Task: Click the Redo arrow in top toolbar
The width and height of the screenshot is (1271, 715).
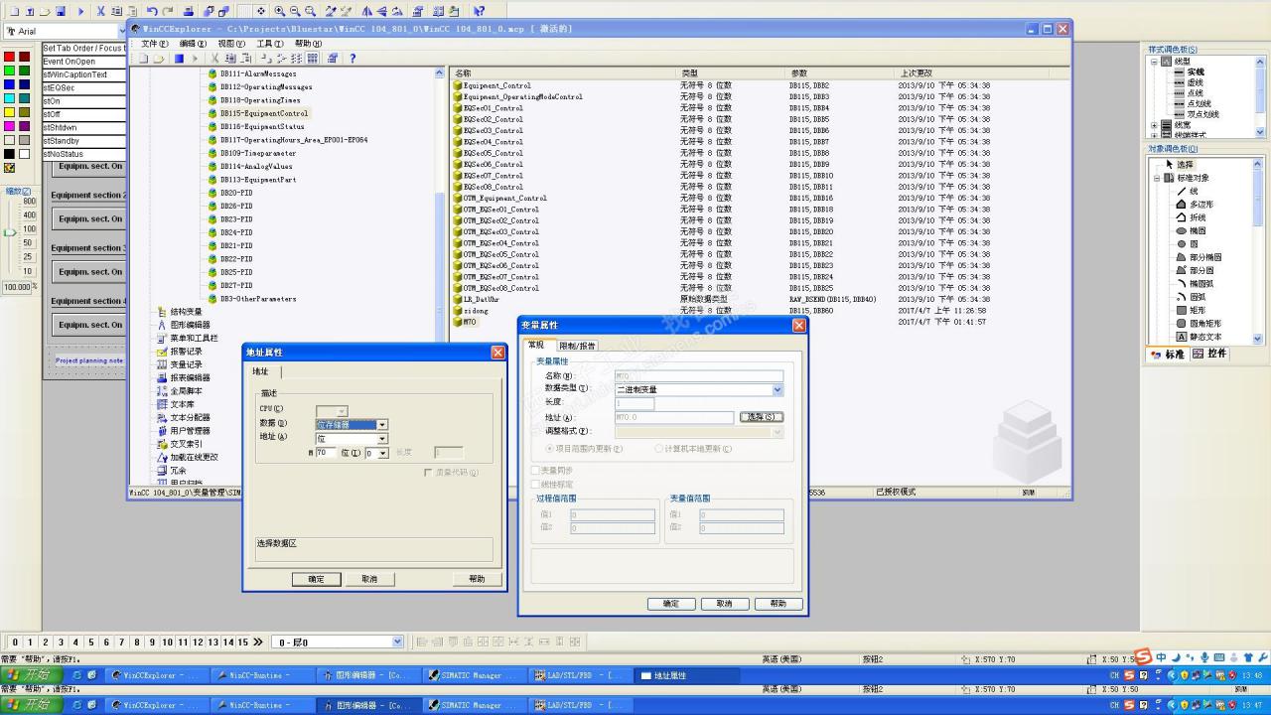Action: point(167,11)
